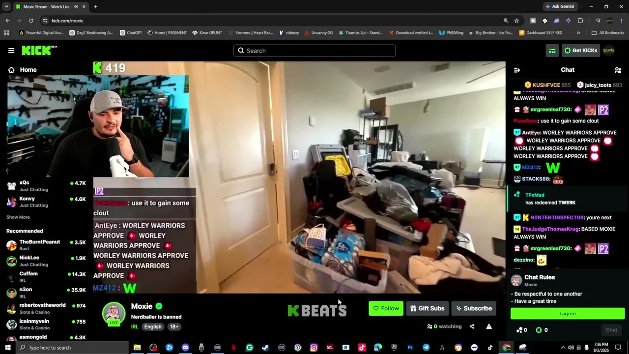Open the Dashboard SELF REX bookmark
The height and width of the screenshot is (354, 629).
[x=541, y=33]
